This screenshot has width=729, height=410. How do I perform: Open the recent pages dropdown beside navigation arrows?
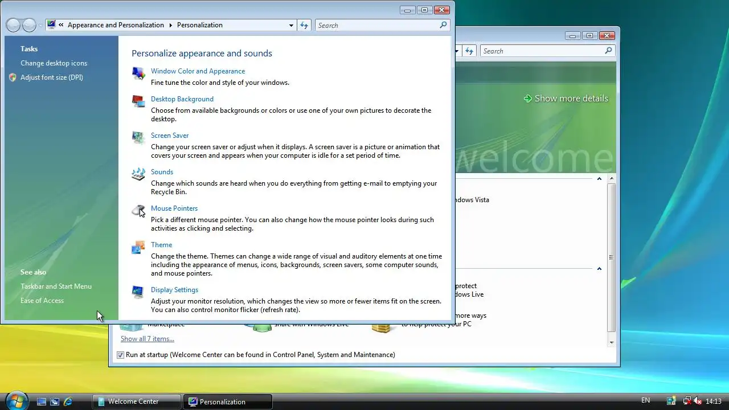pos(40,26)
